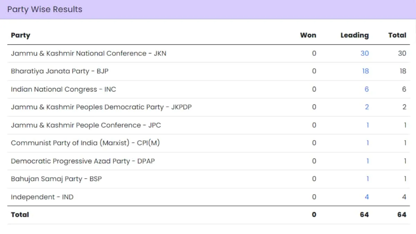Click CPI(M) row total value 1
This screenshot has width=416, height=234.
click(405, 143)
